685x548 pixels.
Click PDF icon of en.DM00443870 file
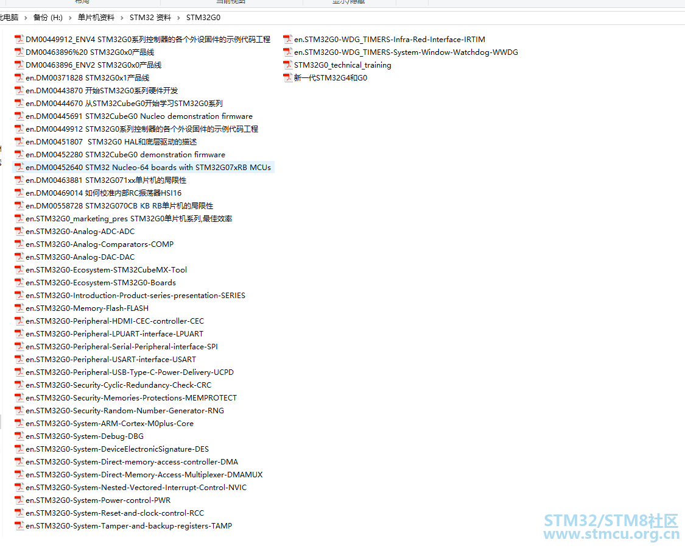[19, 91]
